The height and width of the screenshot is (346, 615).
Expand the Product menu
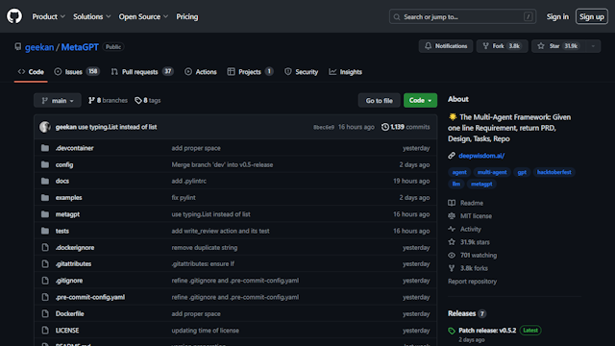pyautogui.click(x=49, y=17)
